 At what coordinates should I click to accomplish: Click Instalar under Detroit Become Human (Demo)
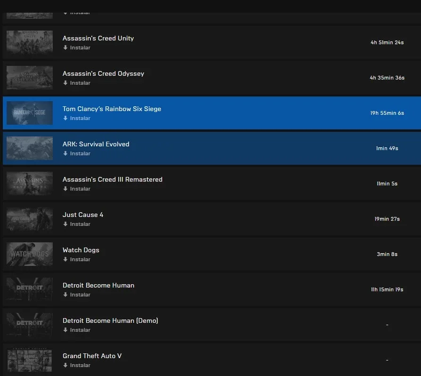pos(80,330)
